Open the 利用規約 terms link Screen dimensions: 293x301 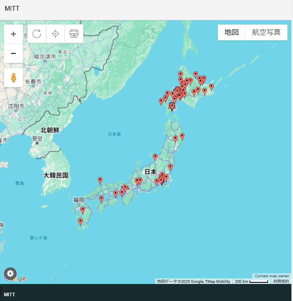(x=281, y=282)
